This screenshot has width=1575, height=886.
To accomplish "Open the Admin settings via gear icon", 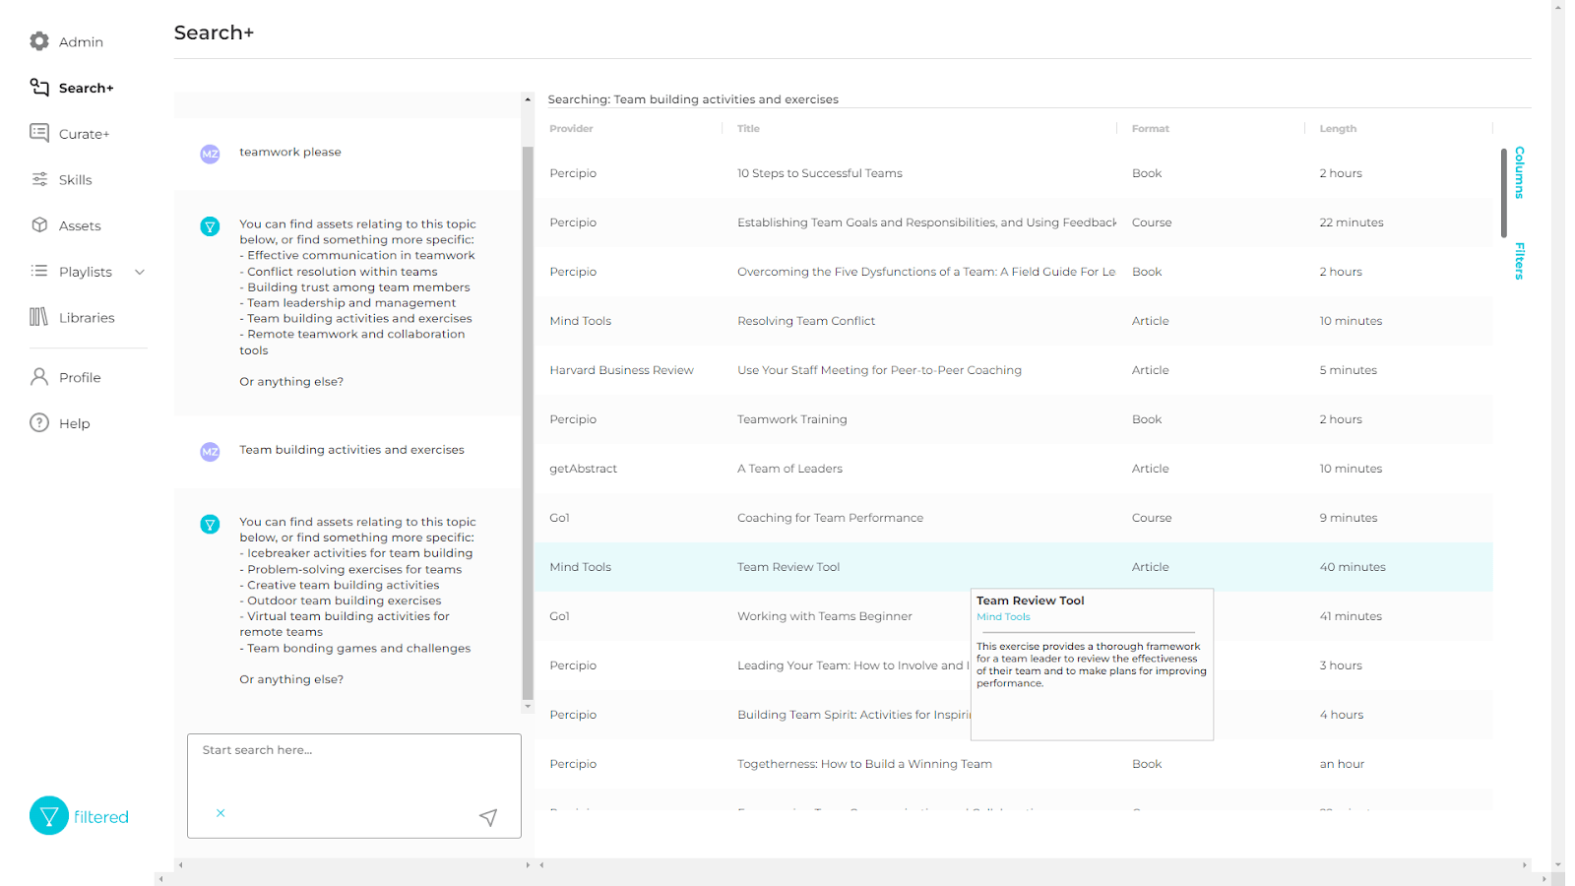I will pos(38,41).
